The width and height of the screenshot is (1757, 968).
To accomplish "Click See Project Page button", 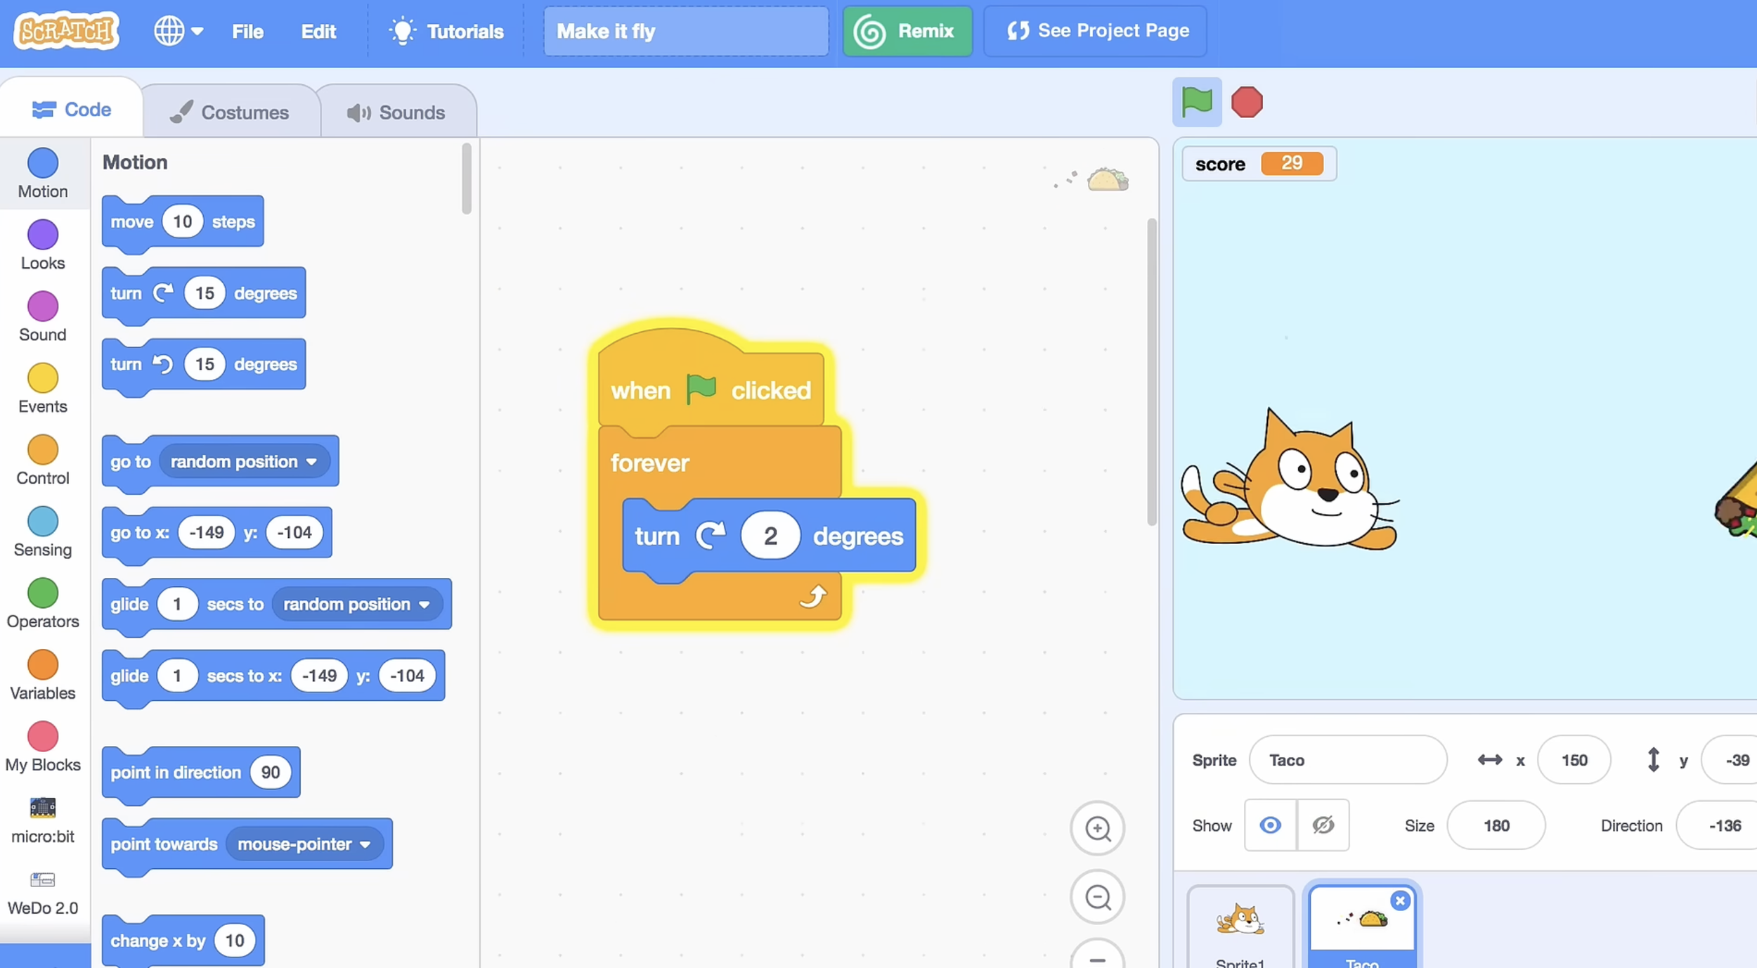I will (1095, 31).
